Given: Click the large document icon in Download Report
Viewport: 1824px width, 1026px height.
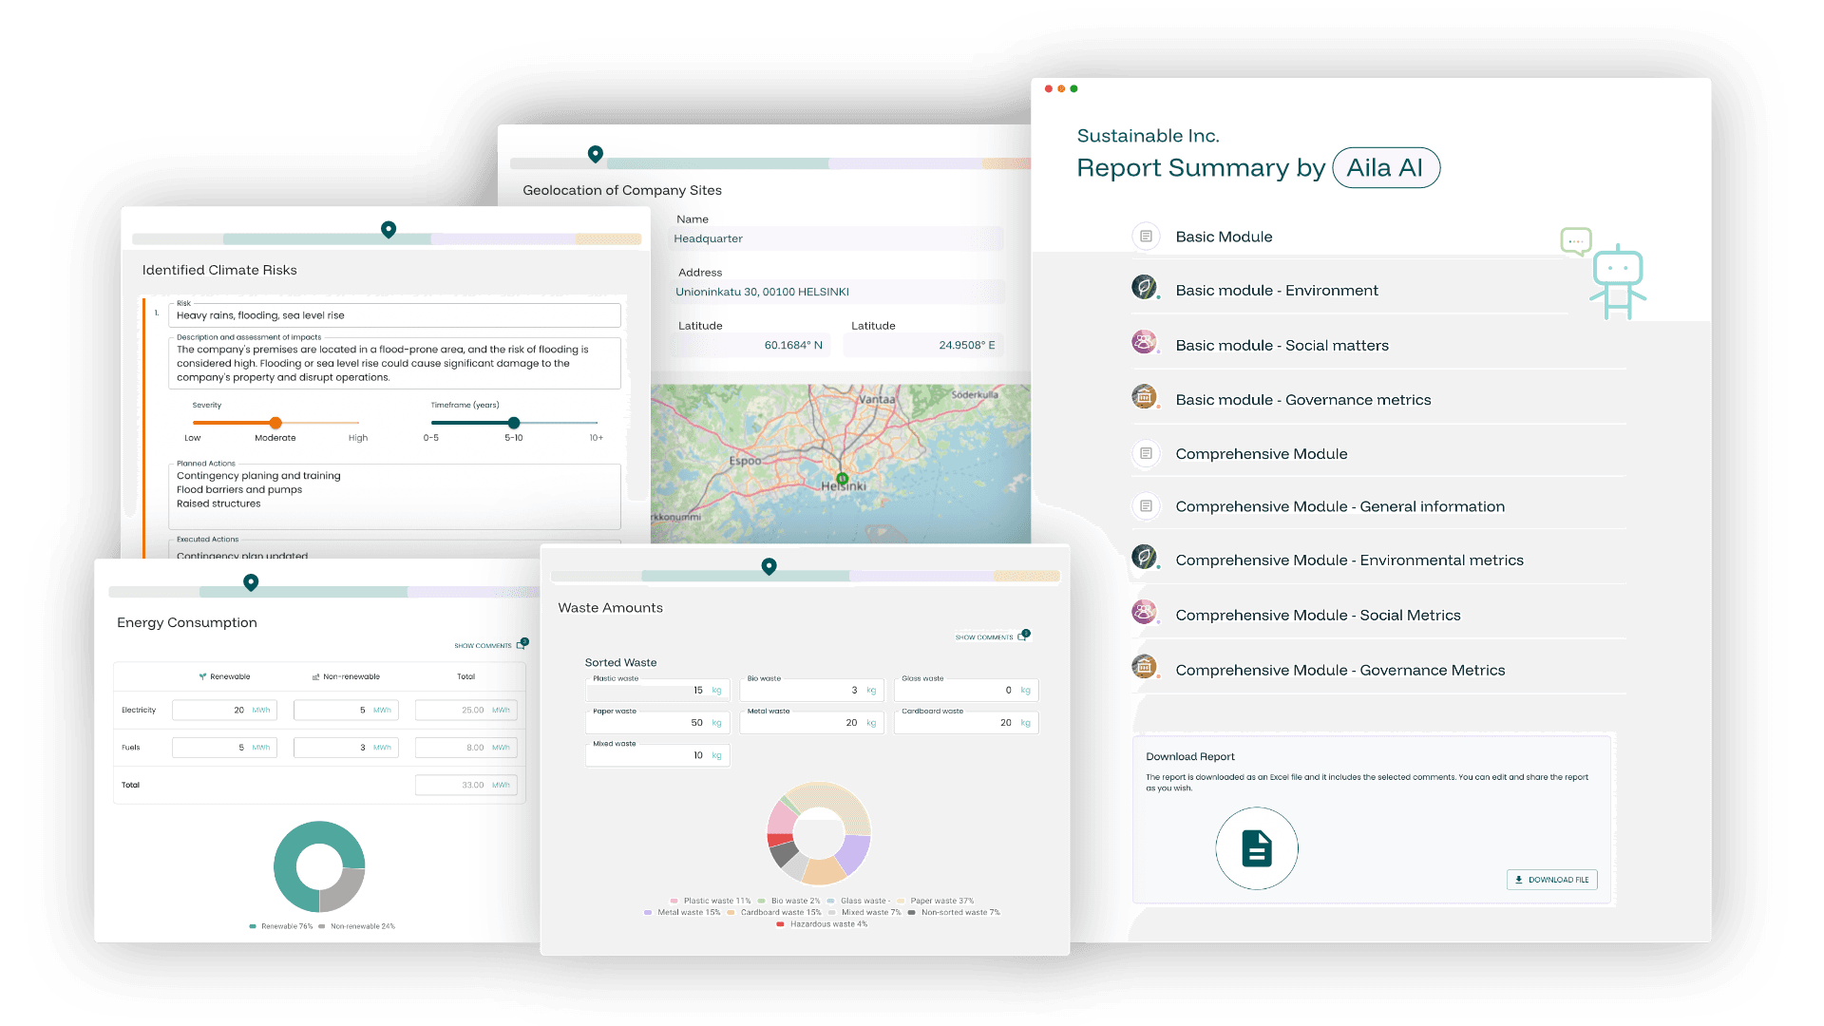Looking at the screenshot, I should pos(1256,848).
